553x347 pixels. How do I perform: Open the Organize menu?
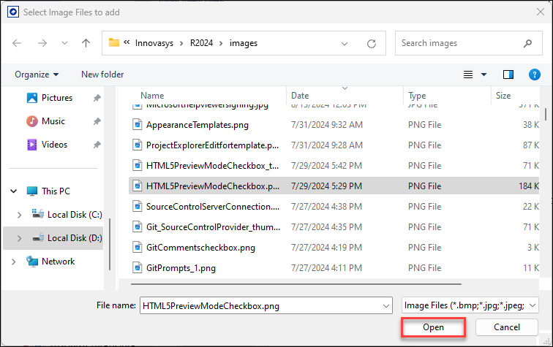[x=36, y=75]
